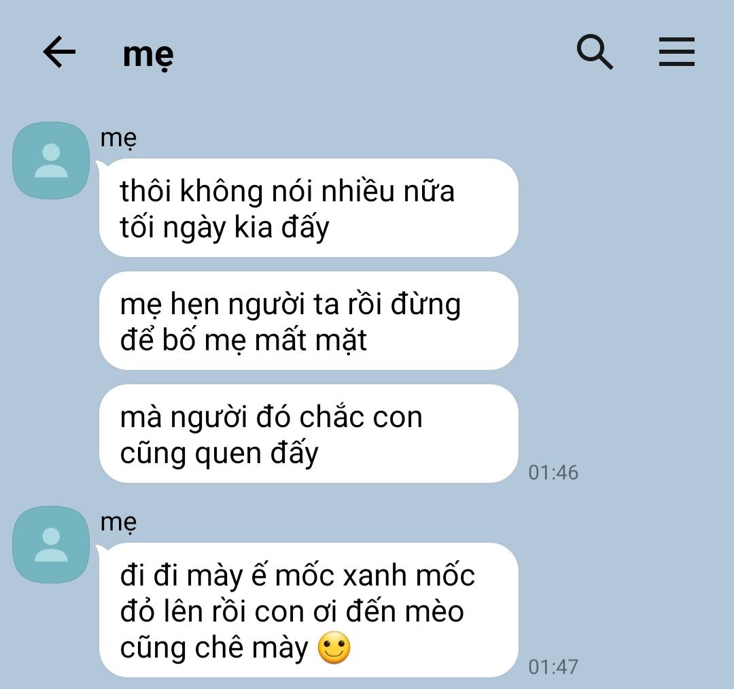The height and width of the screenshot is (689, 734).
Task: Tap sender name mẹ above last message
Action: point(118,523)
